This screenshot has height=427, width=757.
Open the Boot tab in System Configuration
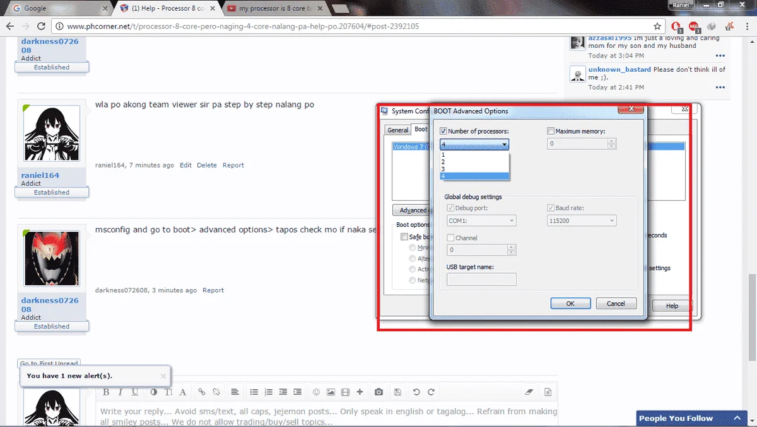421,129
